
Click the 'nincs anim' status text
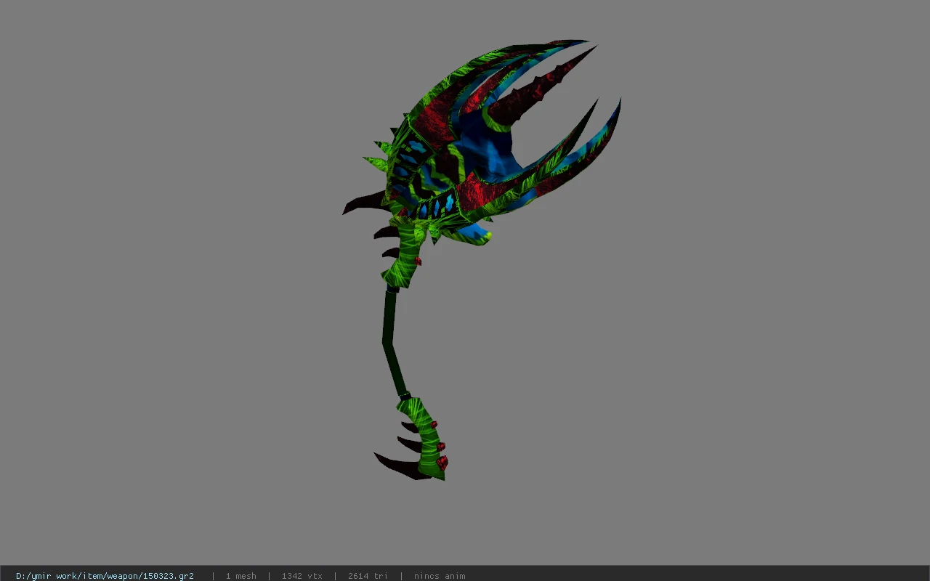click(x=440, y=576)
